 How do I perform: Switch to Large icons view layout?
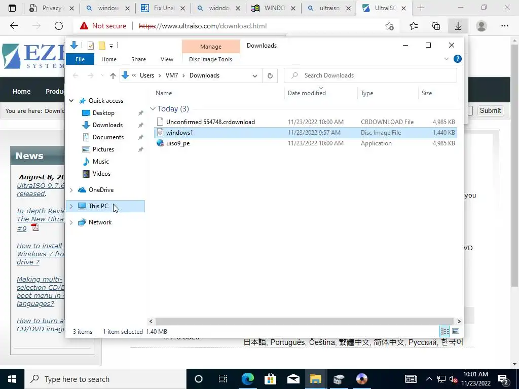pos(456,331)
